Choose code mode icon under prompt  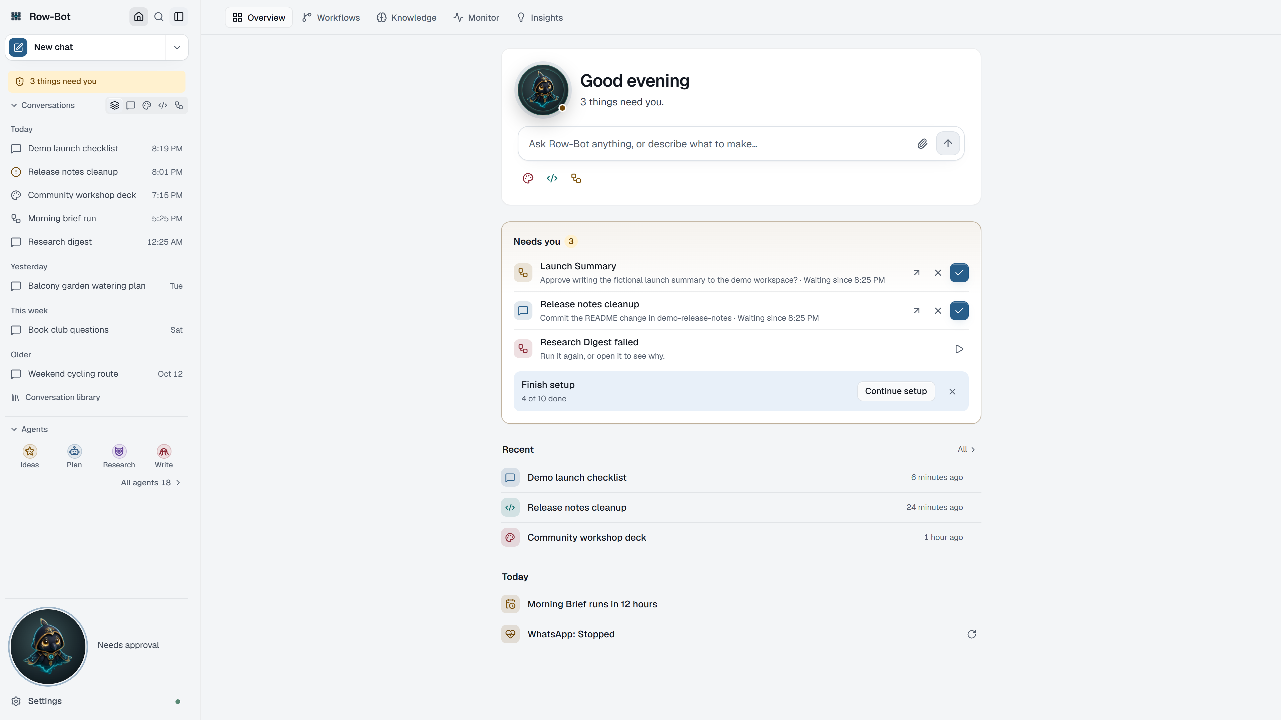(x=552, y=178)
